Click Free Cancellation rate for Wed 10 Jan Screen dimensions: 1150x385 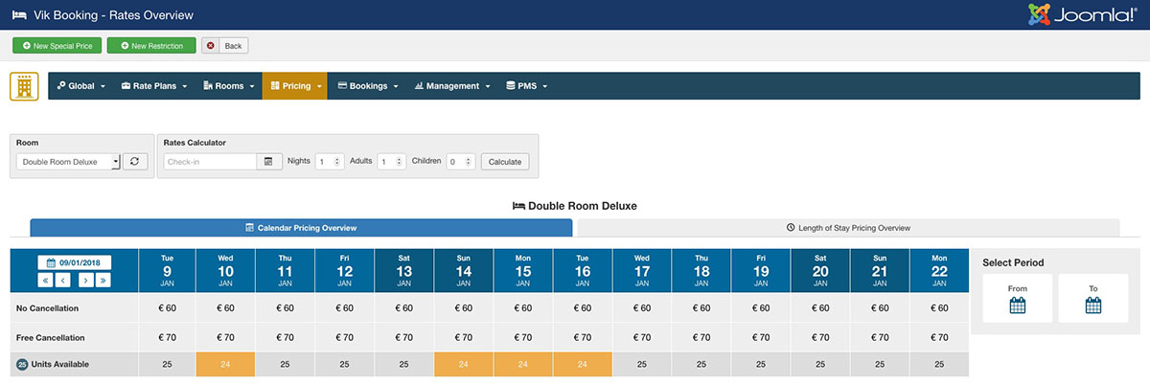[226, 338]
